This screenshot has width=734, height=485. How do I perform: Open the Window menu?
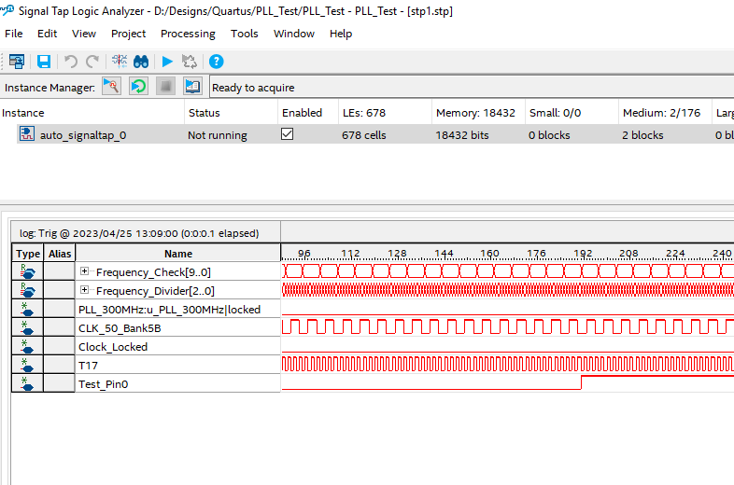[294, 34]
